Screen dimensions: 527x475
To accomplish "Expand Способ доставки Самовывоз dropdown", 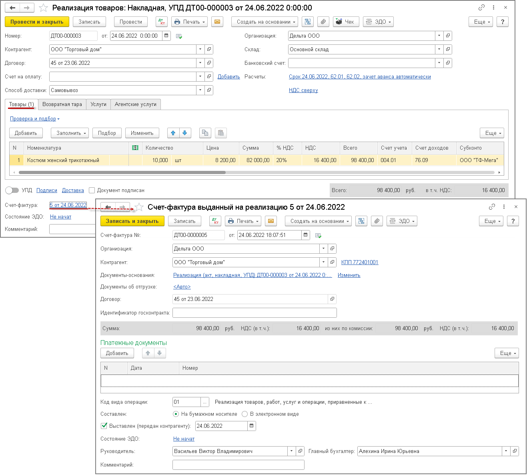I will coord(200,90).
